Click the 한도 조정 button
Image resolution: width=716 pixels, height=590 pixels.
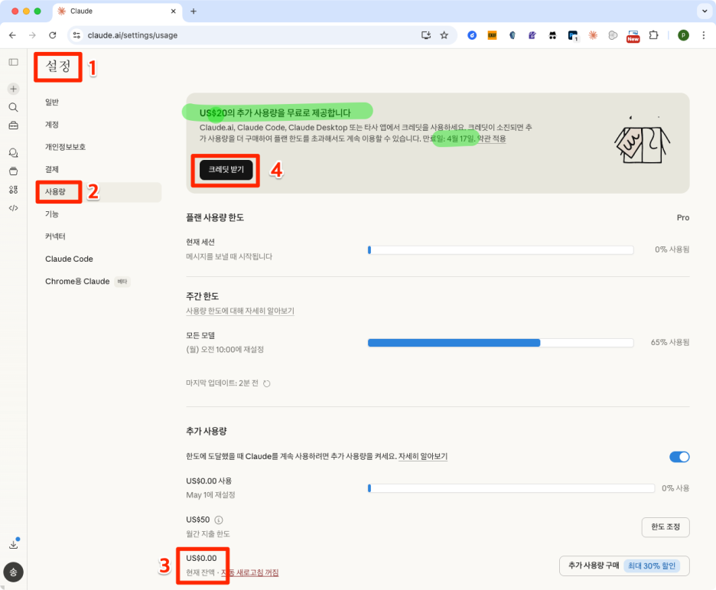[666, 527]
